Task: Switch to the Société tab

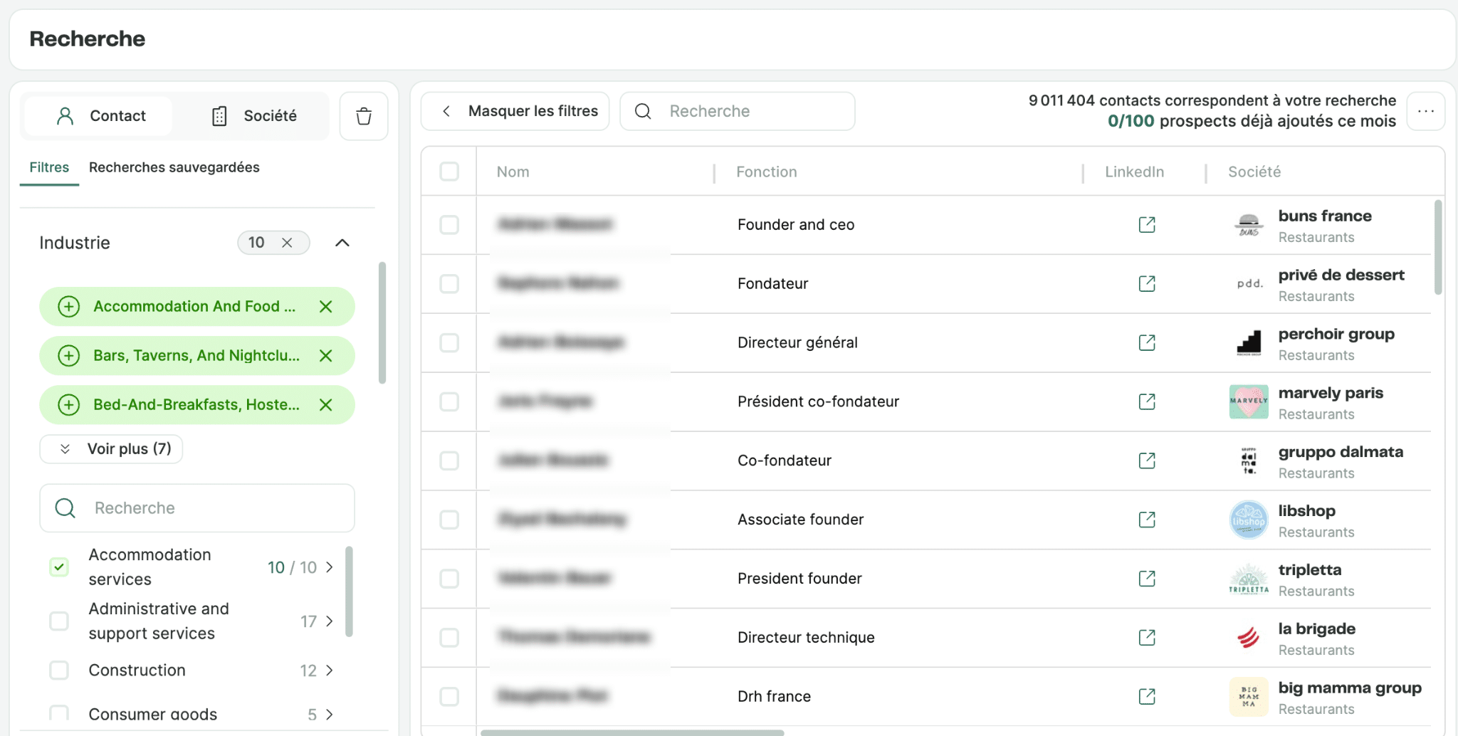Action: [254, 116]
